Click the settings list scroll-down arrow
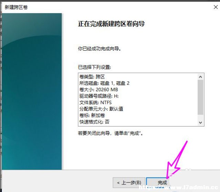Viewport: 220px width, 192px height. [x=200, y=122]
